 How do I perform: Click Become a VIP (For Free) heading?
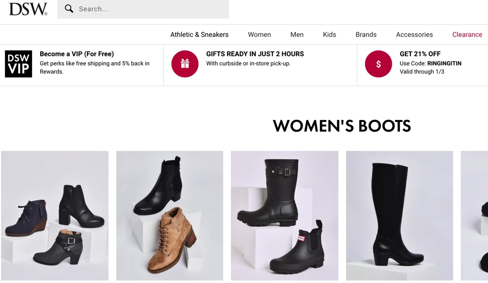pyautogui.click(x=76, y=54)
